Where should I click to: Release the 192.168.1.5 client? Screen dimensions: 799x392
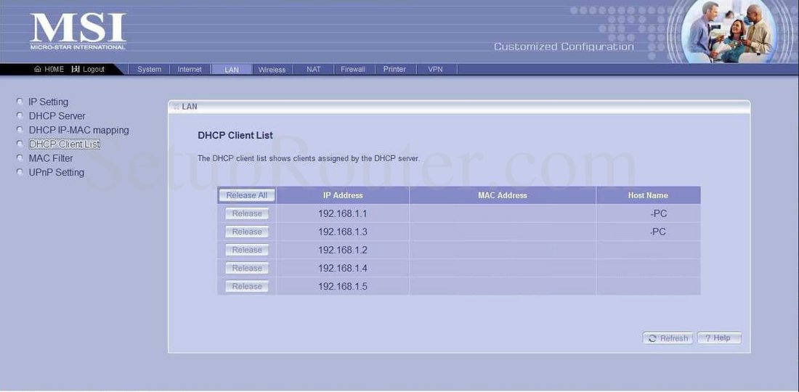pyautogui.click(x=247, y=287)
